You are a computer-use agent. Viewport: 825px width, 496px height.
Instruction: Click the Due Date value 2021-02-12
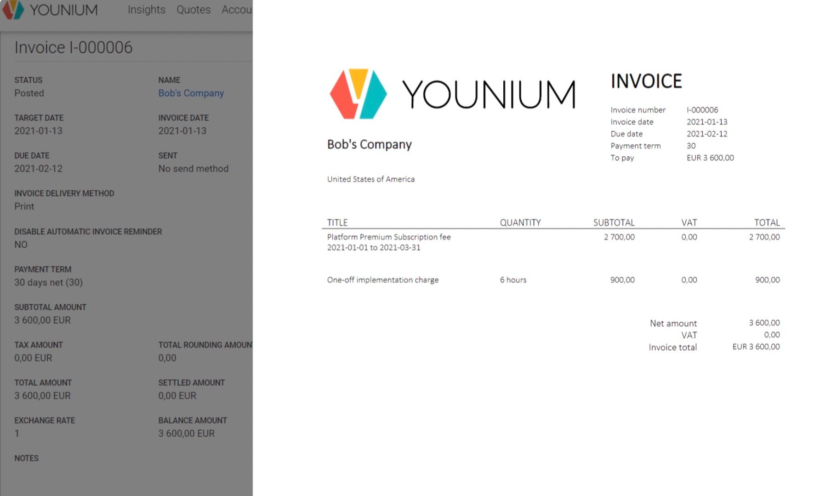coord(39,169)
